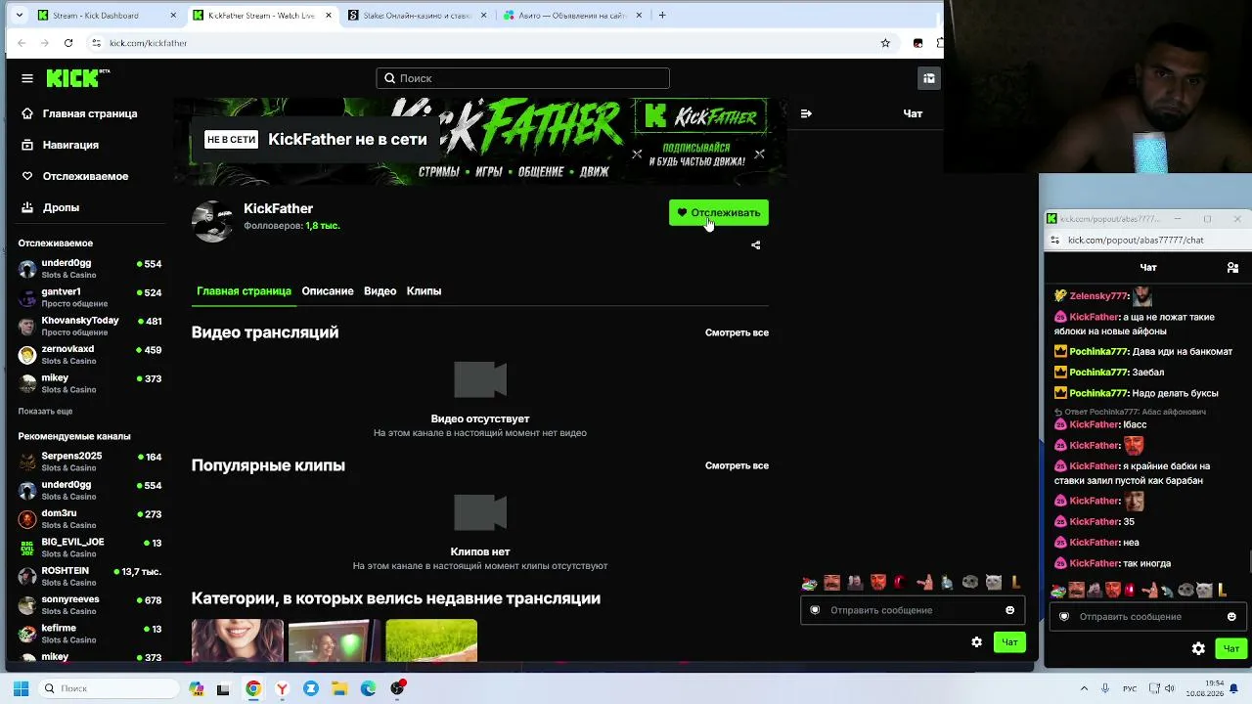The height and width of the screenshot is (704, 1252).
Task: Click the browser address bar URL
Action: click(x=148, y=43)
